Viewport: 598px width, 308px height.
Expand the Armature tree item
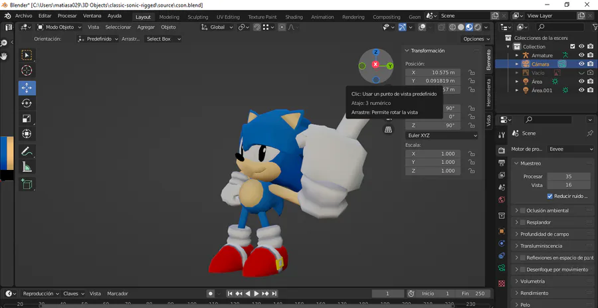tap(517, 55)
